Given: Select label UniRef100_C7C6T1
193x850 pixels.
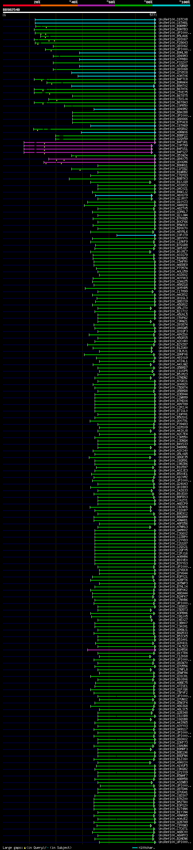Looking at the screenshot, I should coord(173,829).
